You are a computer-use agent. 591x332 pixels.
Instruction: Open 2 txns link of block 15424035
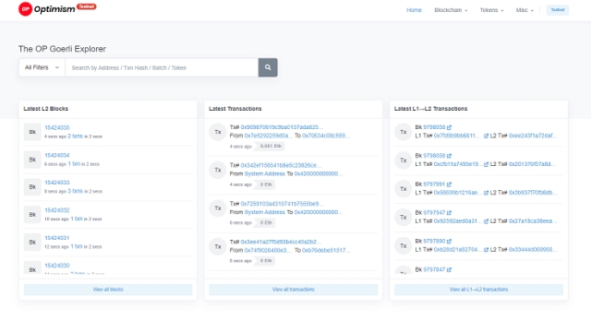point(75,136)
